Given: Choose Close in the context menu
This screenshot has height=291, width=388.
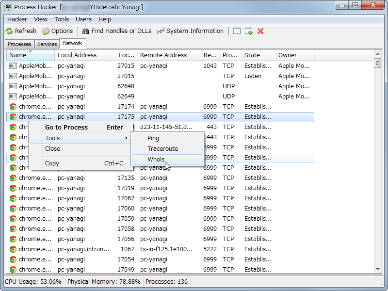Looking at the screenshot, I should pyautogui.click(x=81, y=149).
